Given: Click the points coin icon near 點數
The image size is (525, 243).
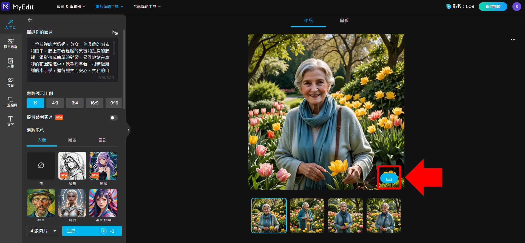Looking at the screenshot, I should click(x=449, y=7).
